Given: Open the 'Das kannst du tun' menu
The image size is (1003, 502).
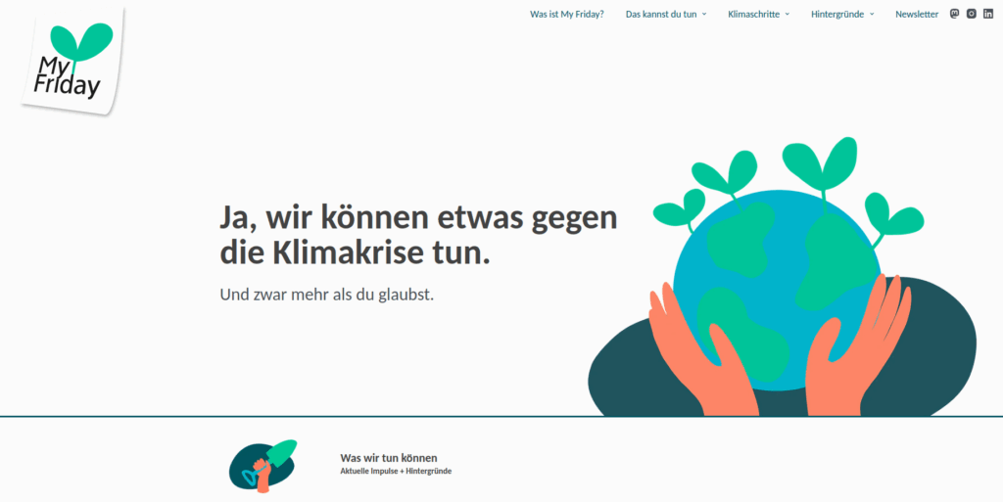Looking at the screenshot, I should (661, 14).
